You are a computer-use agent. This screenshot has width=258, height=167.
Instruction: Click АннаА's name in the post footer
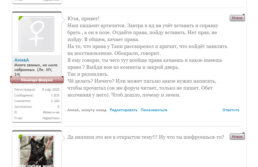(74, 110)
